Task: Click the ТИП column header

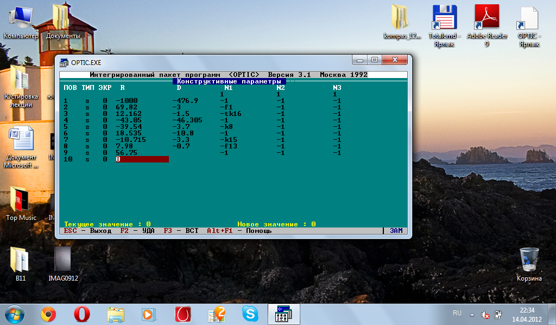Action: coord(88,88)
